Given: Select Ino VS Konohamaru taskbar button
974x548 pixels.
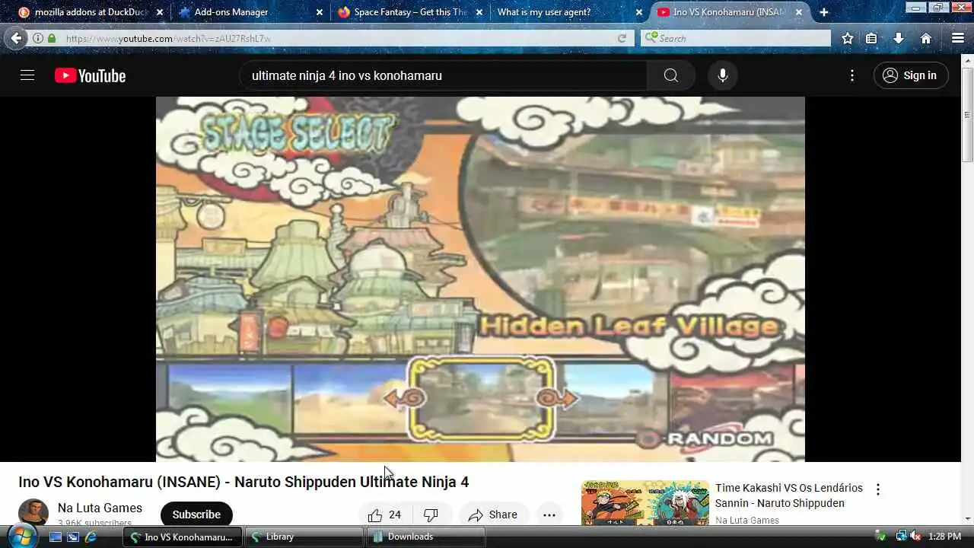Looking at the screenshot, I should coord(183,537).
